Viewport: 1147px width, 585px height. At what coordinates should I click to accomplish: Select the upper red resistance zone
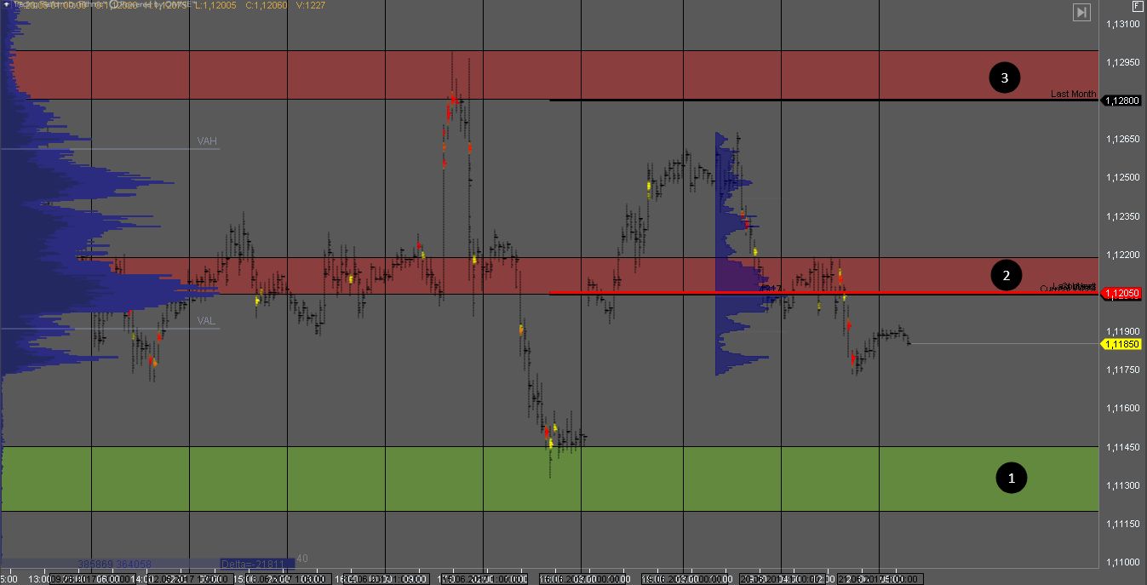(596, 74)
